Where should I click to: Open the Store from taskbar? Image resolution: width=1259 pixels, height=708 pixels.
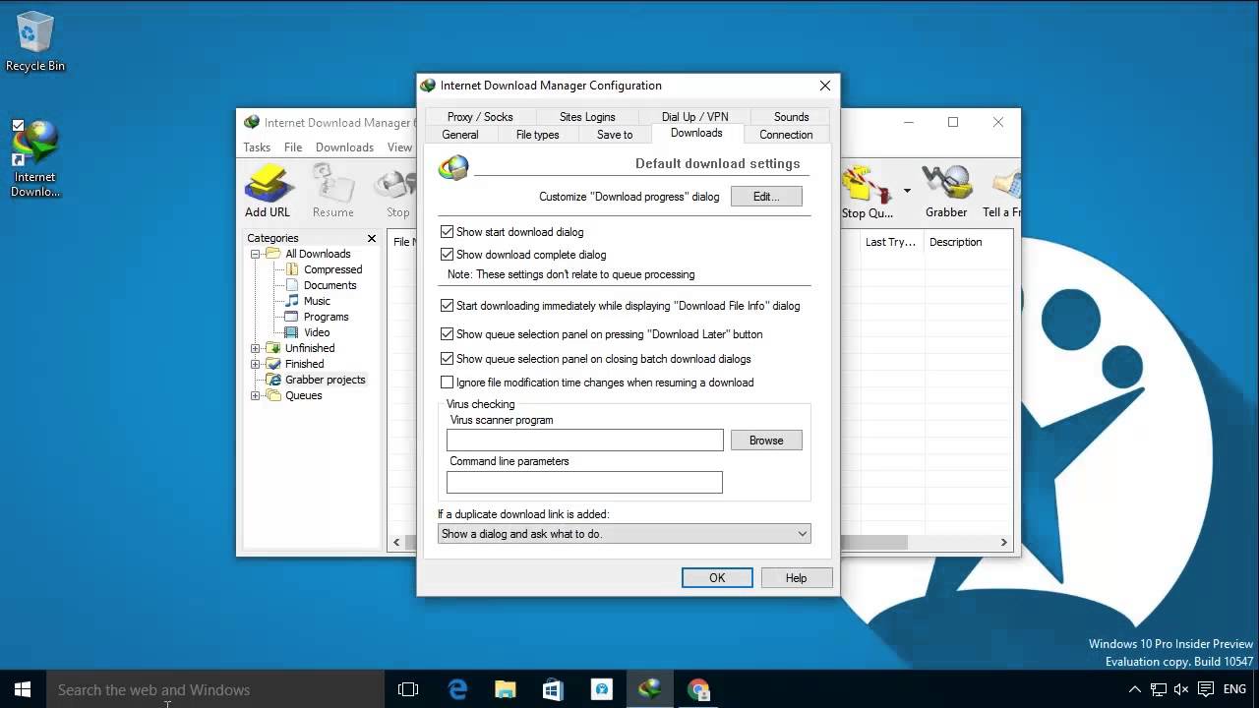pyautogui.click(x=554, y=689)
